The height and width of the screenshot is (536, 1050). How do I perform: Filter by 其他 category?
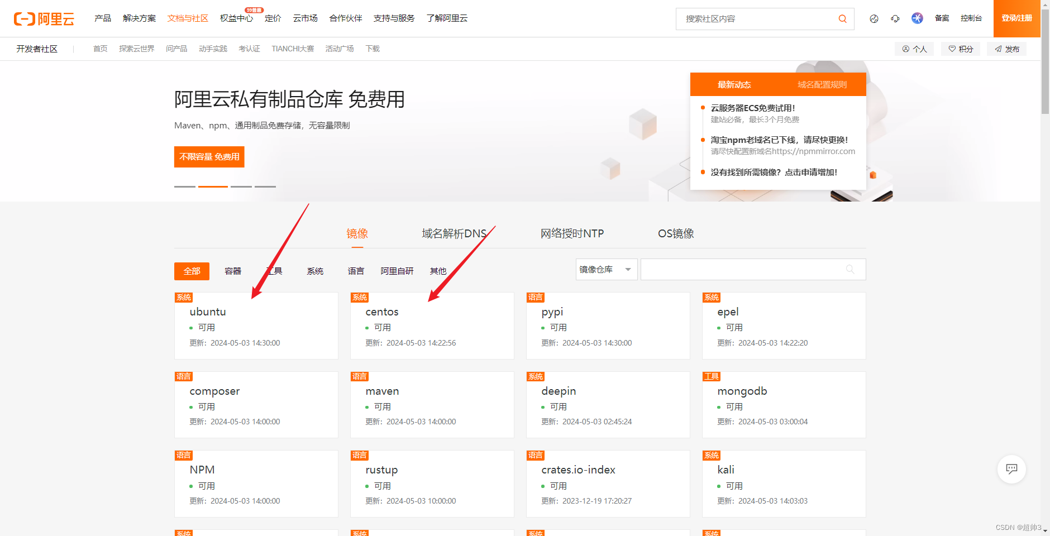(438, 271)
